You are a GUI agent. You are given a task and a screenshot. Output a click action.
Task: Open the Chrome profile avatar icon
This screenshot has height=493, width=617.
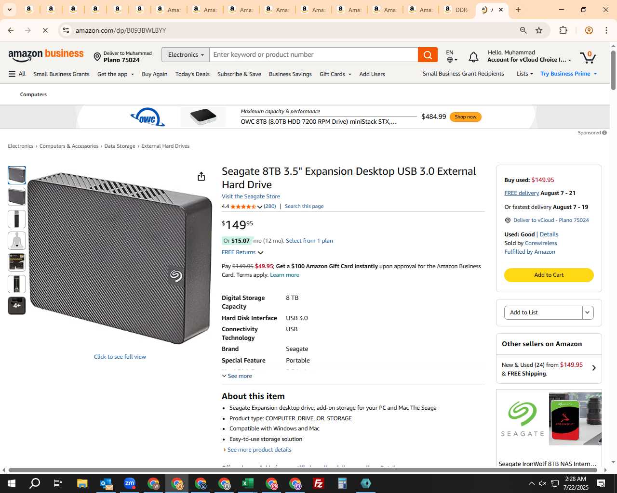point(589,30)
